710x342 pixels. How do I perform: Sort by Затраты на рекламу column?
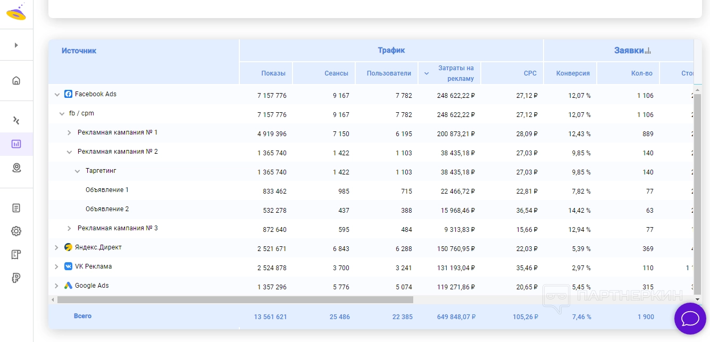[455, 73]
